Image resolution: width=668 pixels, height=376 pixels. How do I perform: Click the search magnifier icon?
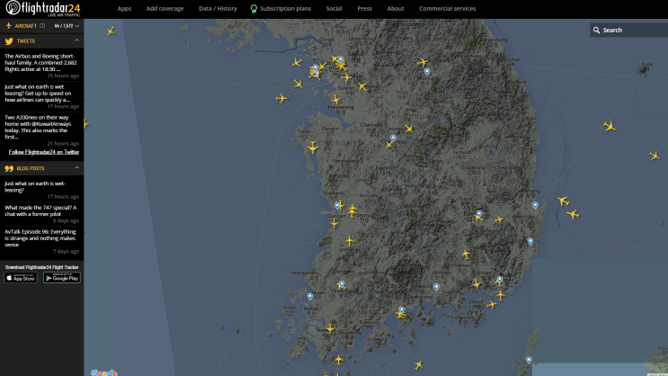pos(596,31)
